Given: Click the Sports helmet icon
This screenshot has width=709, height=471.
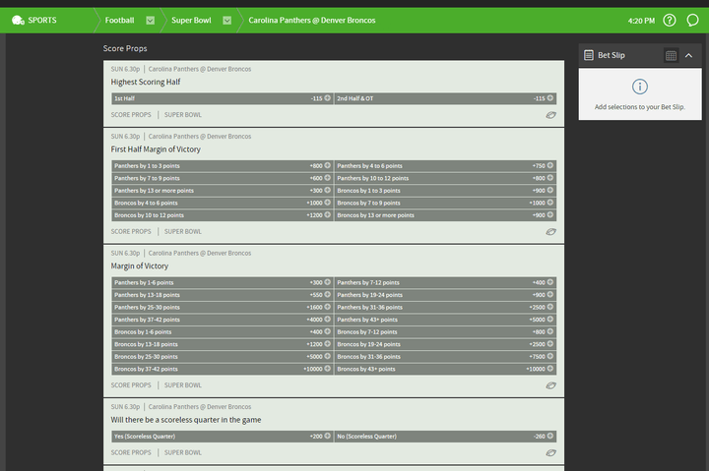Looking at the screenshot, I should click(18, 20).
